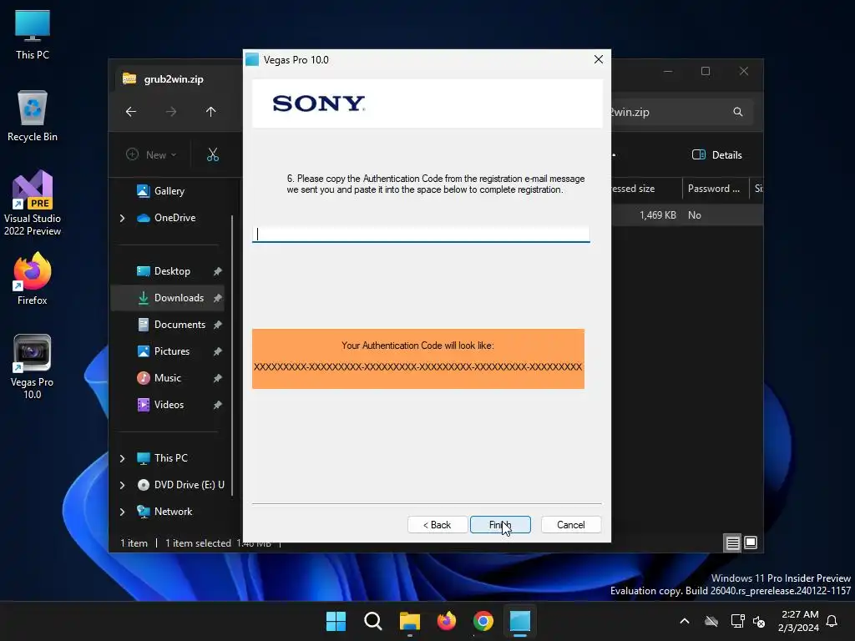Show hidden tray icons chevron
855x641 pixels.
tap(685, 621)
